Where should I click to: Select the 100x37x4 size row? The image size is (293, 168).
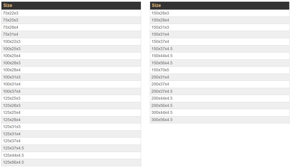point(12,91)
